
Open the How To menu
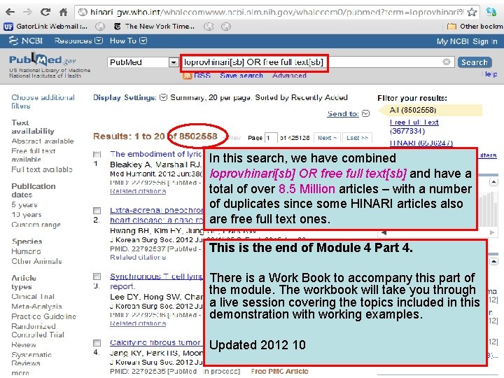tap(128, 41)
